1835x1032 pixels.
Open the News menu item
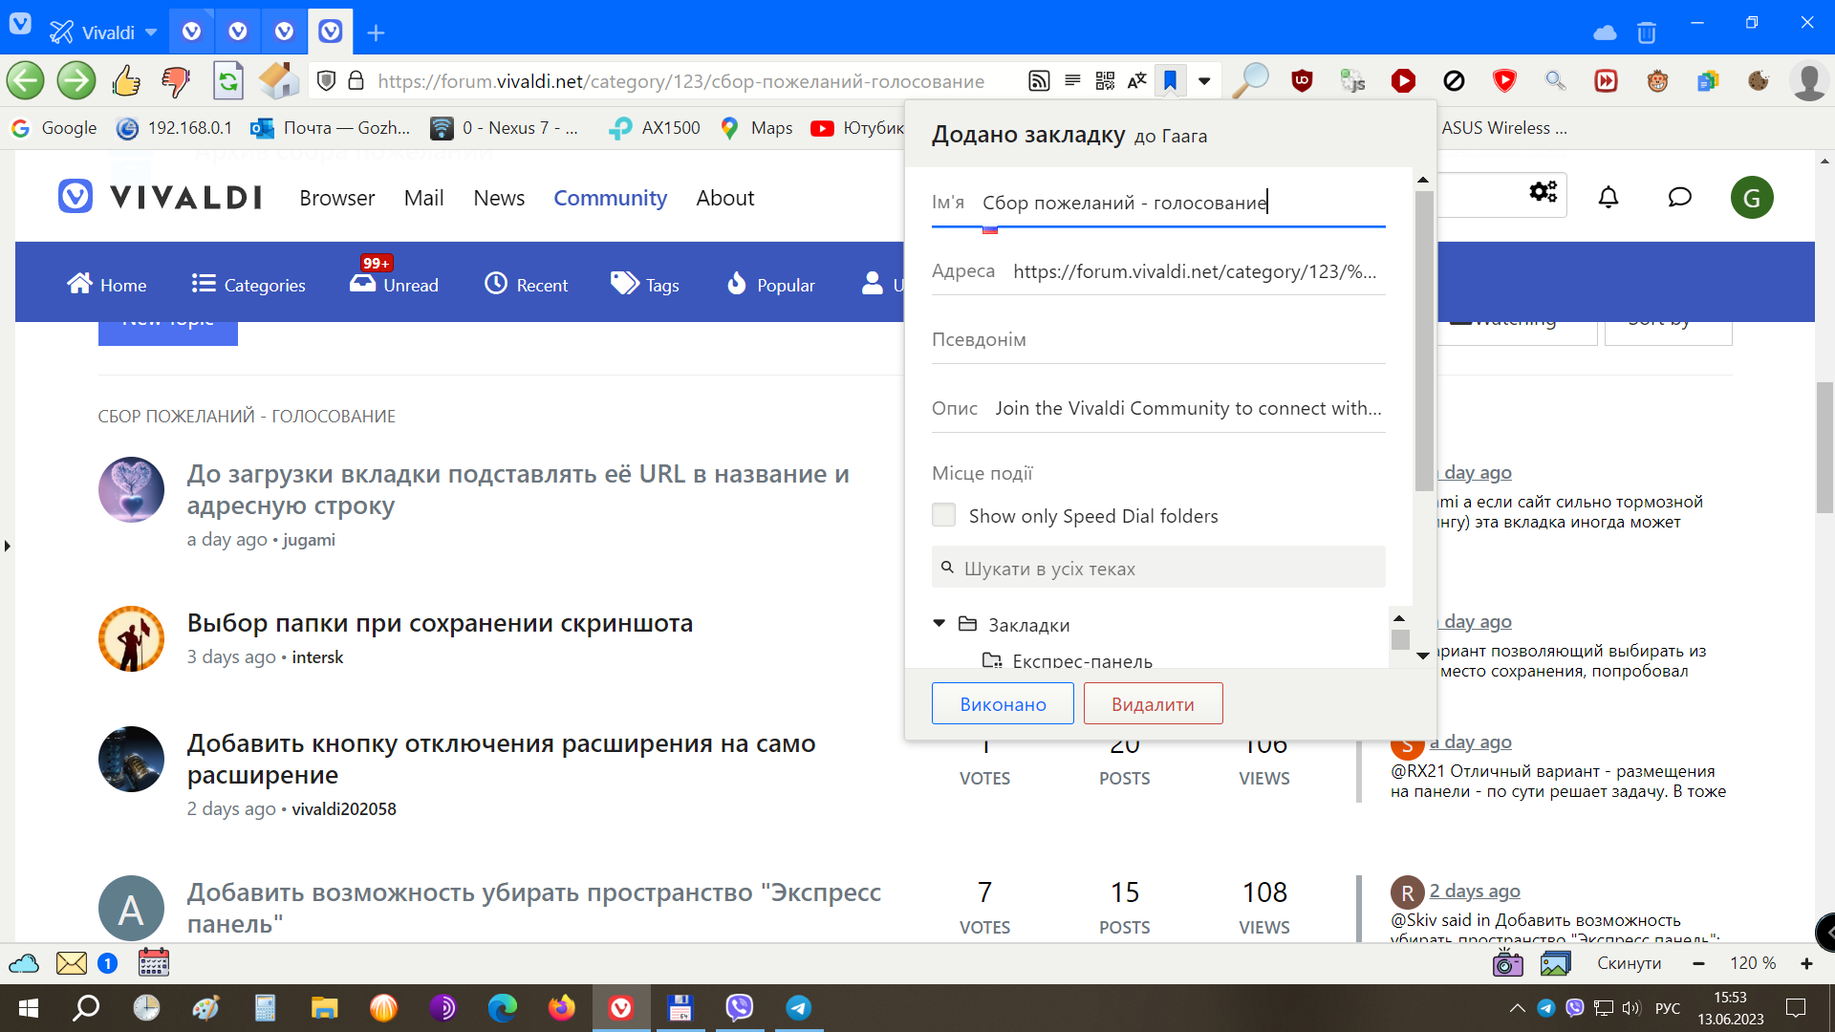(499, 198)
